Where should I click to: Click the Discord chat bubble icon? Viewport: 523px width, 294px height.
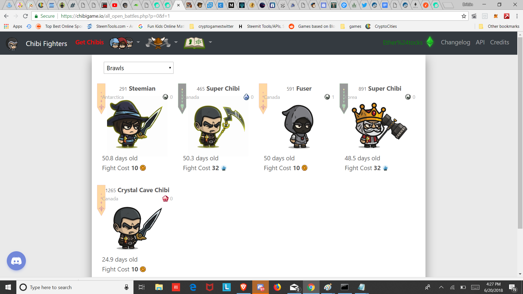pyautogui.click(x=16, y=261)
